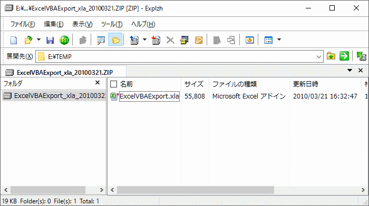Open the ファイル(F) menu
The width and height of the screenshot is (369, 206).
[x=23, y=24]
